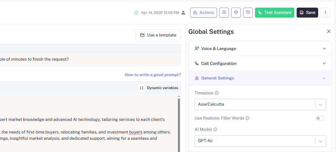336x152 pixels.
Task: Collapse the General Settings section
Action: [x=260, y=78]
